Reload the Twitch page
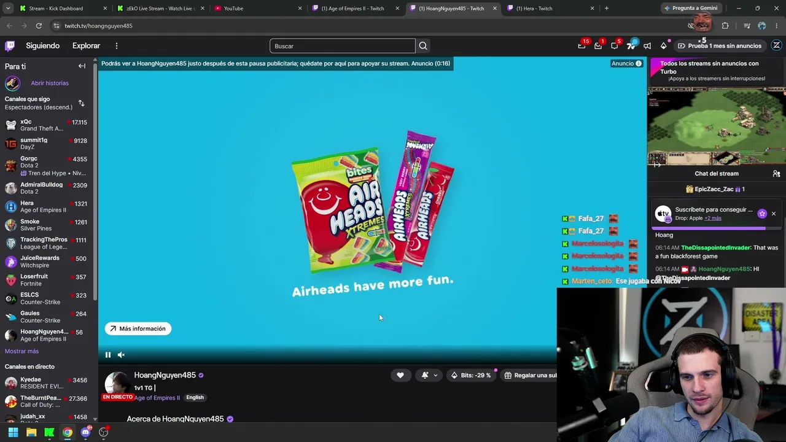 [x=39, y=26]
